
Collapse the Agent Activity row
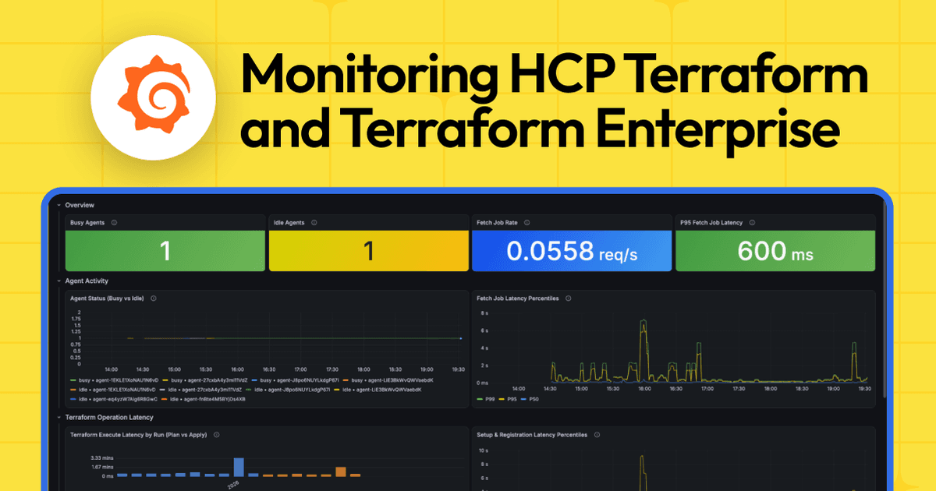(58, 281)
